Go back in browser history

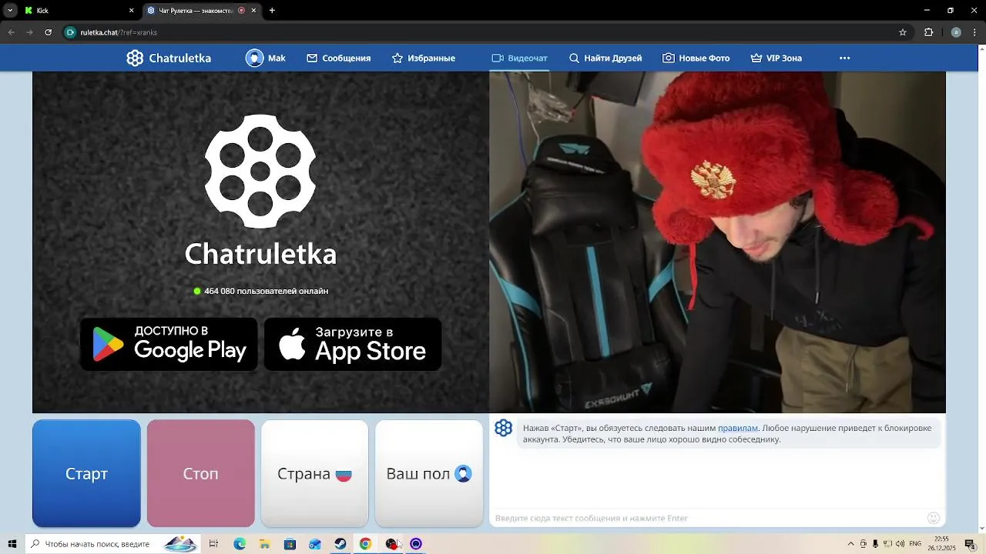[x=12, y=32]
